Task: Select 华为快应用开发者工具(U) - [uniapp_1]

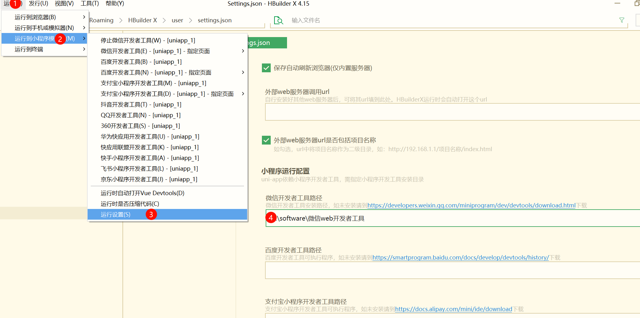Action: (167, 136)
